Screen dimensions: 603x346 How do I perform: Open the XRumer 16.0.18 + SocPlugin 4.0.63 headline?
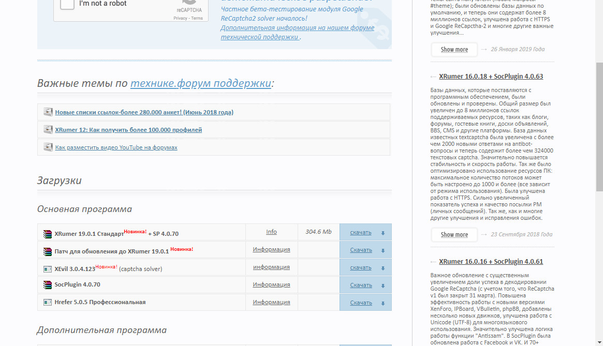pos(491,77)
